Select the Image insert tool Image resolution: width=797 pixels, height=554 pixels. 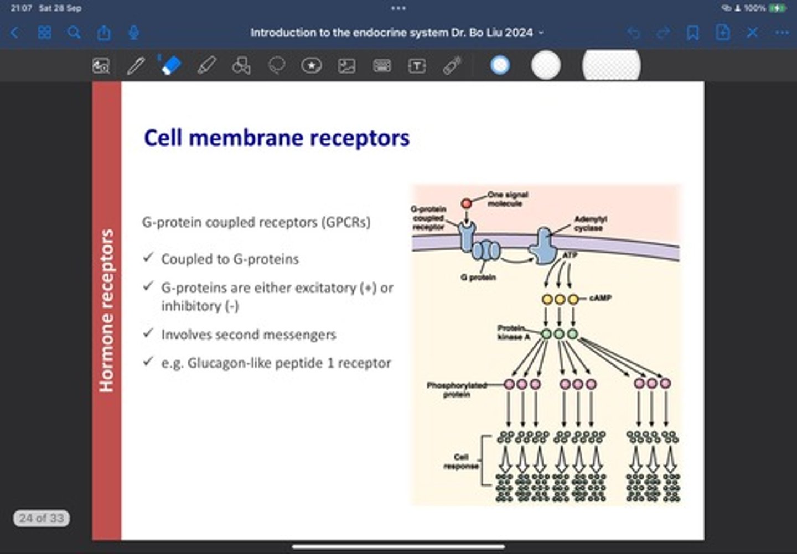tap(346, 66)
